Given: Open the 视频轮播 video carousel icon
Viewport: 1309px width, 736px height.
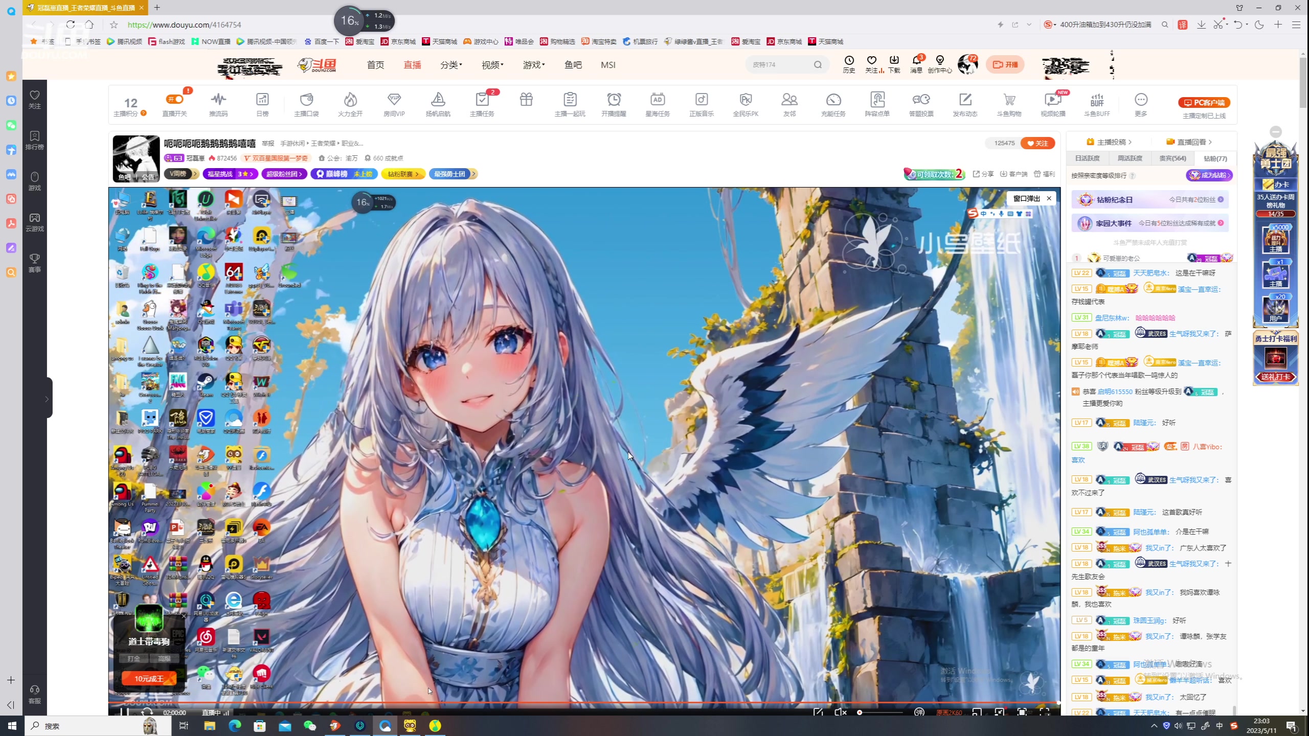Looking at the screenshot, I should click(1053, 99).
